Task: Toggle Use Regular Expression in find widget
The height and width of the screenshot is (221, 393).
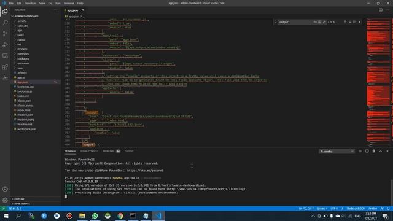Action: tap(324, 22)
